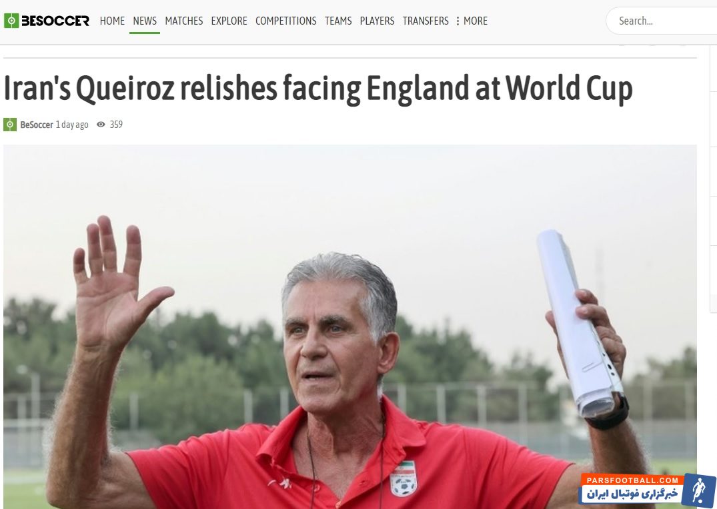This screenshot has width=717, height=509.
Task: Click the eye views icon
Action: click(101, 125)
